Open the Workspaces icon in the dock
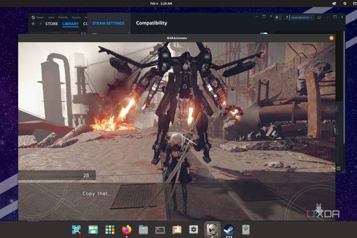357x238 pixels. pos(93,230)
